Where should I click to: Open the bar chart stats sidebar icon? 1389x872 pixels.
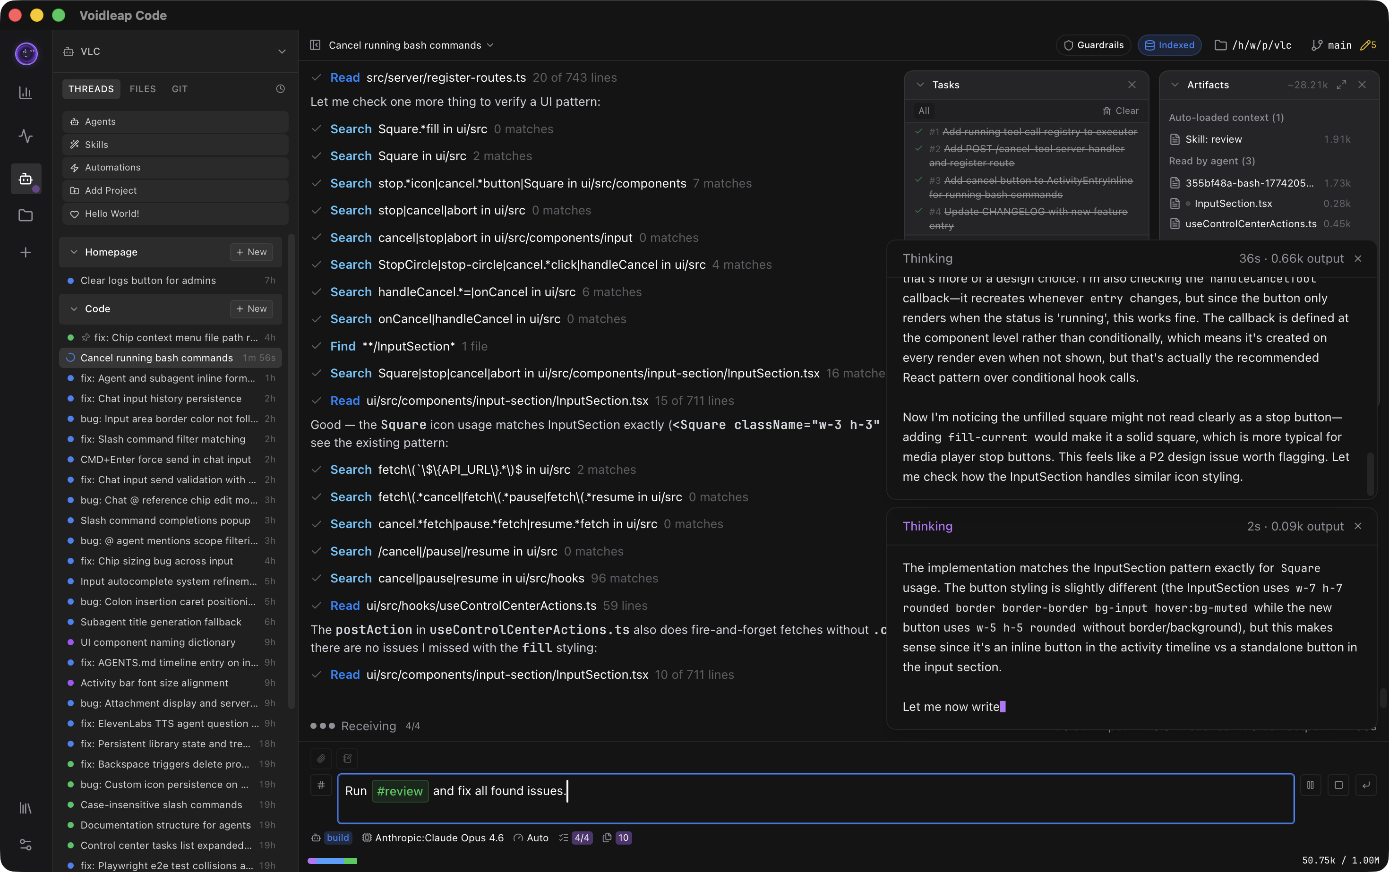(26, 93)
